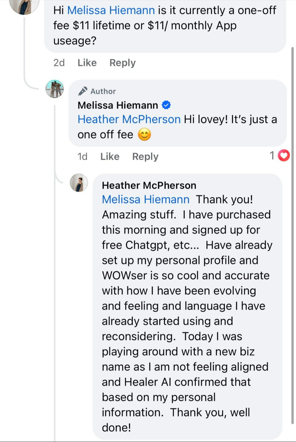Click the 2d timestamp
The height and width of the screenshot is (442, 296).
[59, 63]
